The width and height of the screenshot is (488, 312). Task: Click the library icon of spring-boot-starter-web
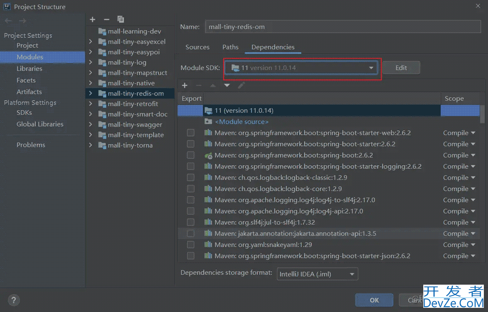pos(208,133)
